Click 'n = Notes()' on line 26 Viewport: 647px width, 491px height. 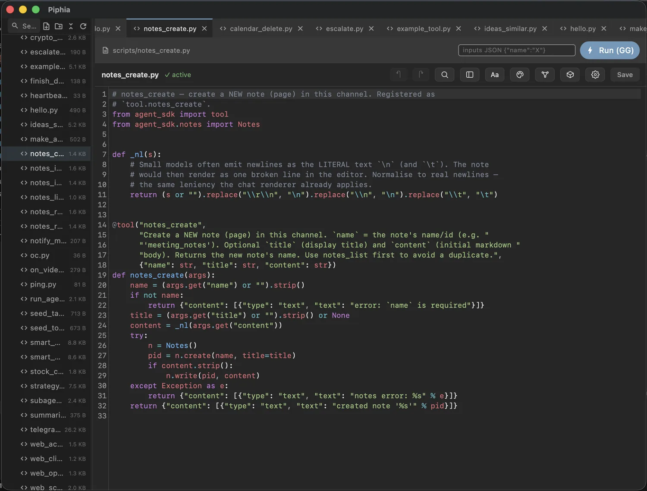173,346
